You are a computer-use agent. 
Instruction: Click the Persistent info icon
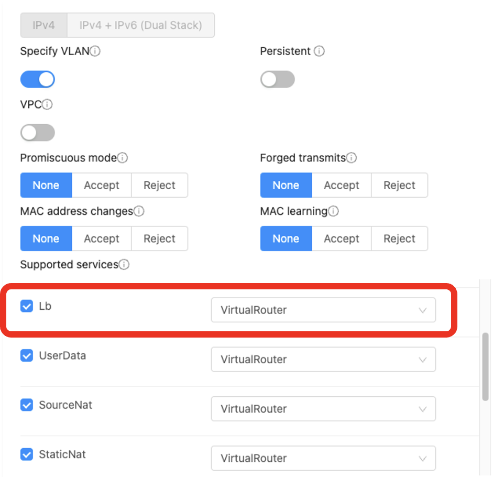click(x=319, y=51)
